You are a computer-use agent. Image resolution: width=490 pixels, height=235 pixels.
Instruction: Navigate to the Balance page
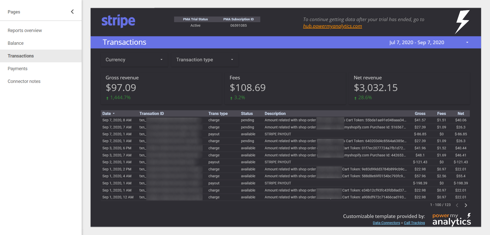pyautogui.click(x=16, y=43)
